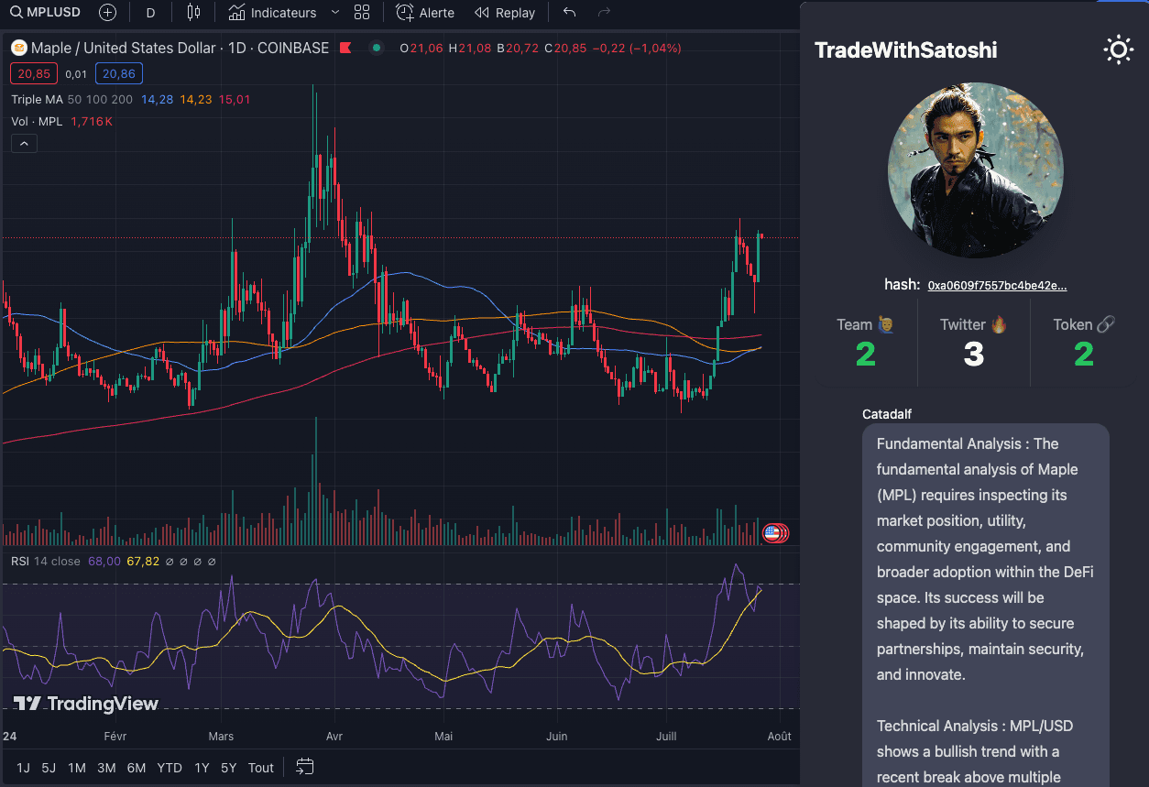Open the wallet hash link
Image resolution: width=1149 pixels, height=787 pixels.
tap(997, 285)
